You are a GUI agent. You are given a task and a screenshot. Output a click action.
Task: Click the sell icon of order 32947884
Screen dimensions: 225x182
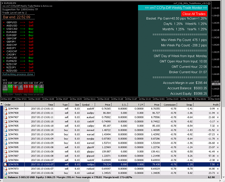[6, 160]
